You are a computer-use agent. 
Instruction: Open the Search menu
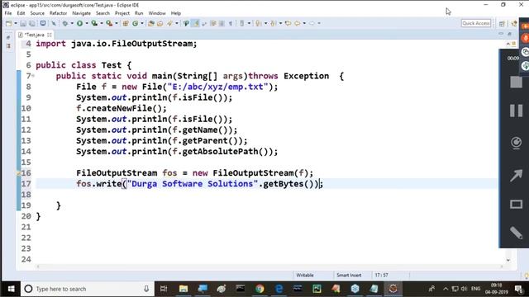click(102, 13)
